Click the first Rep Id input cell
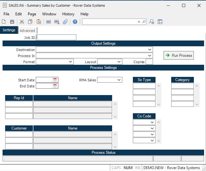Viewport: 206px width, 171px height. pos(19,104)
